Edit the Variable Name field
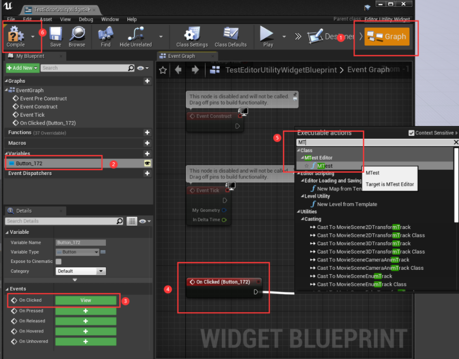This screenshot has height=359, width=459. (80, 242)
